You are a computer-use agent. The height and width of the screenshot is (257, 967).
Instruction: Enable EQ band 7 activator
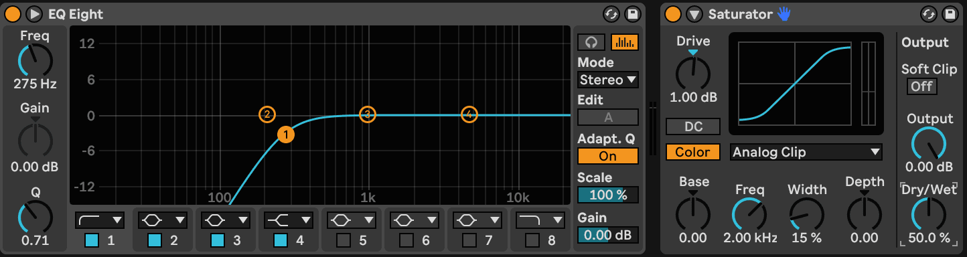469,240
